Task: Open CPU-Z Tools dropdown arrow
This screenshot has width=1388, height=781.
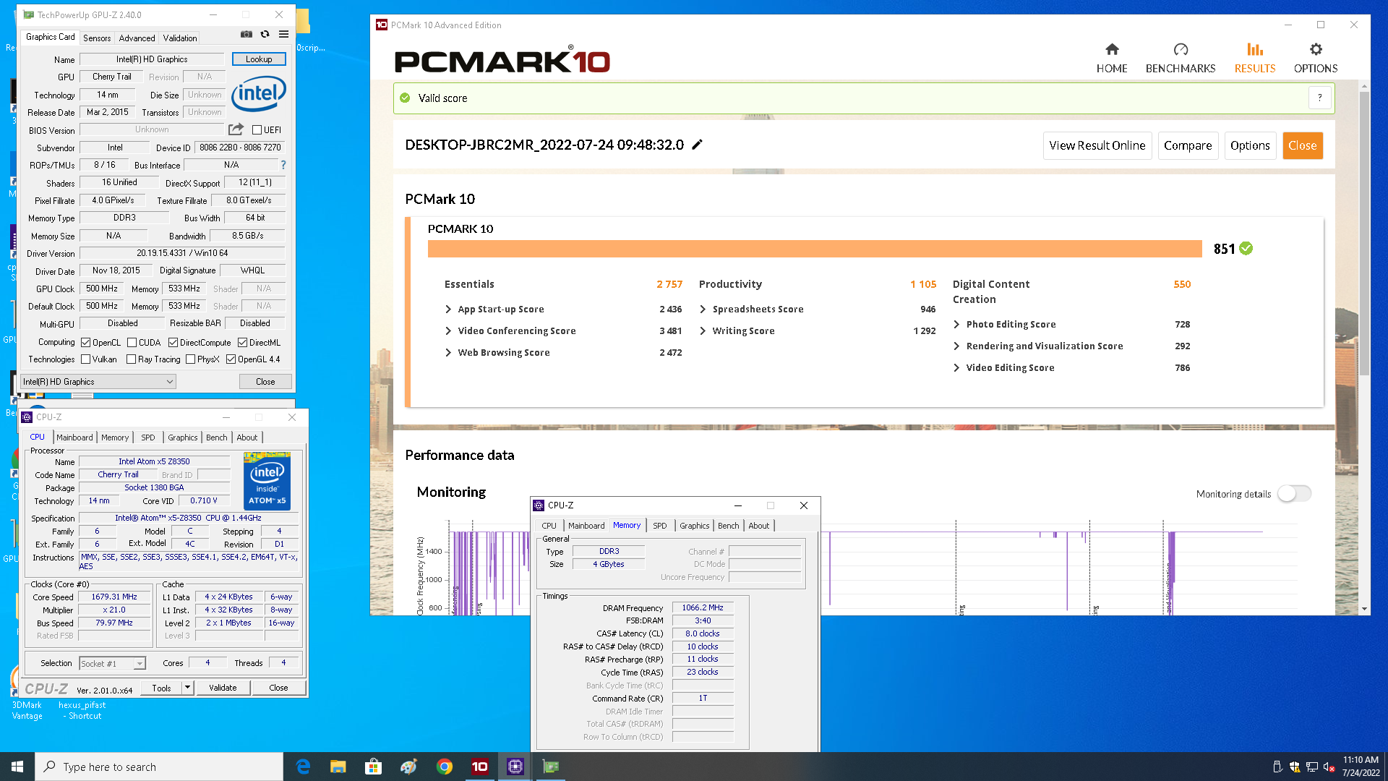Action: click(187, 687)
